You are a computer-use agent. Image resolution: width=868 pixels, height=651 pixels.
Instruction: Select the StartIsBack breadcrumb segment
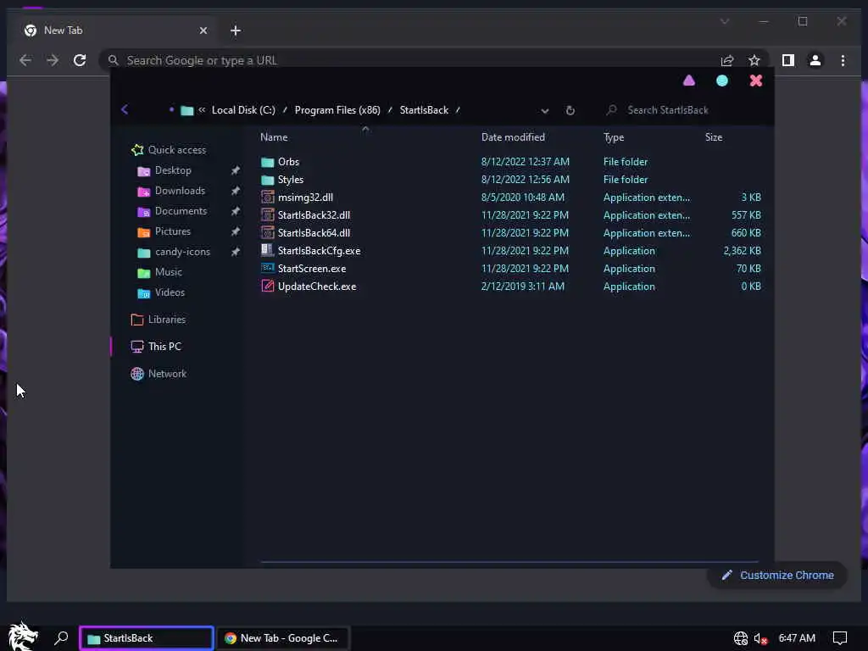[424, 110]
